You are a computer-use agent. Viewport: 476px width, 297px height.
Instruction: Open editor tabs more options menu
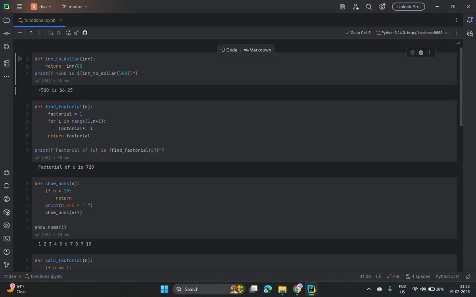456,20
